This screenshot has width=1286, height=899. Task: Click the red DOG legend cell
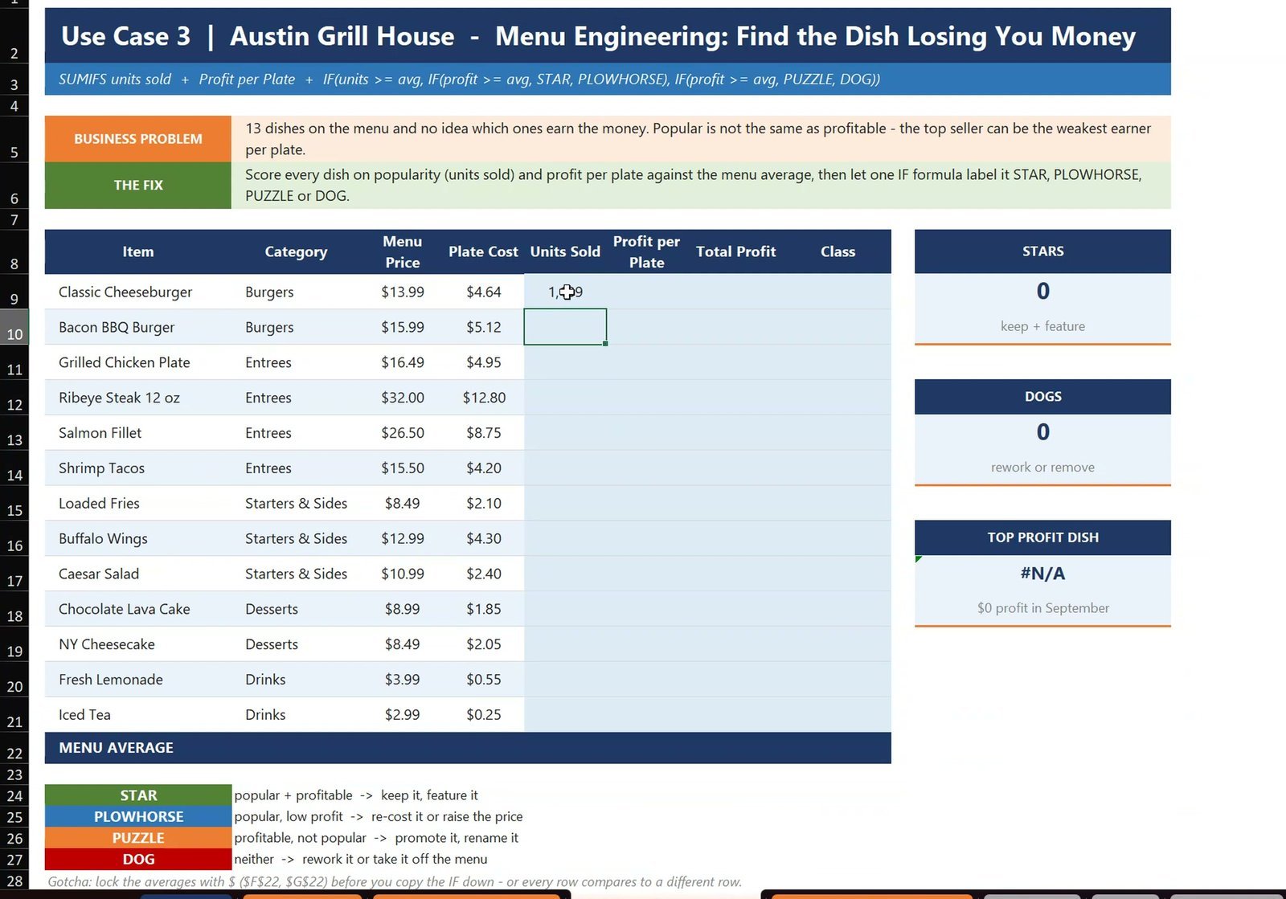pos(138,859)
